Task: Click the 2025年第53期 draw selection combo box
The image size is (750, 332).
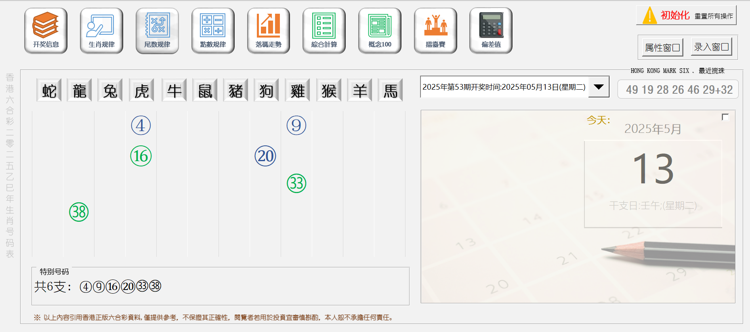Action: tap(504, 87)
